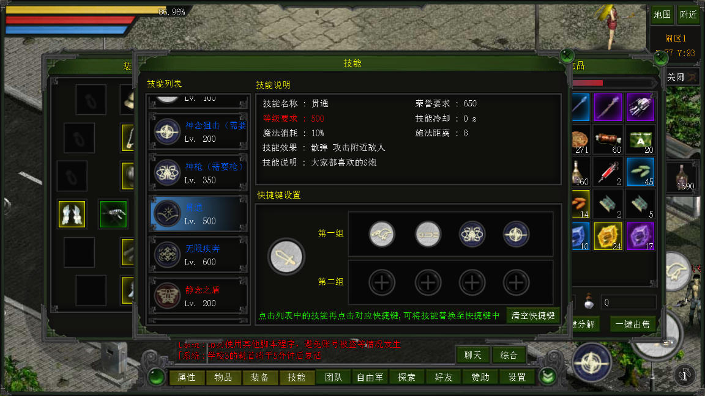Collapse the bottom menu with green chevron button

[548, 377]
